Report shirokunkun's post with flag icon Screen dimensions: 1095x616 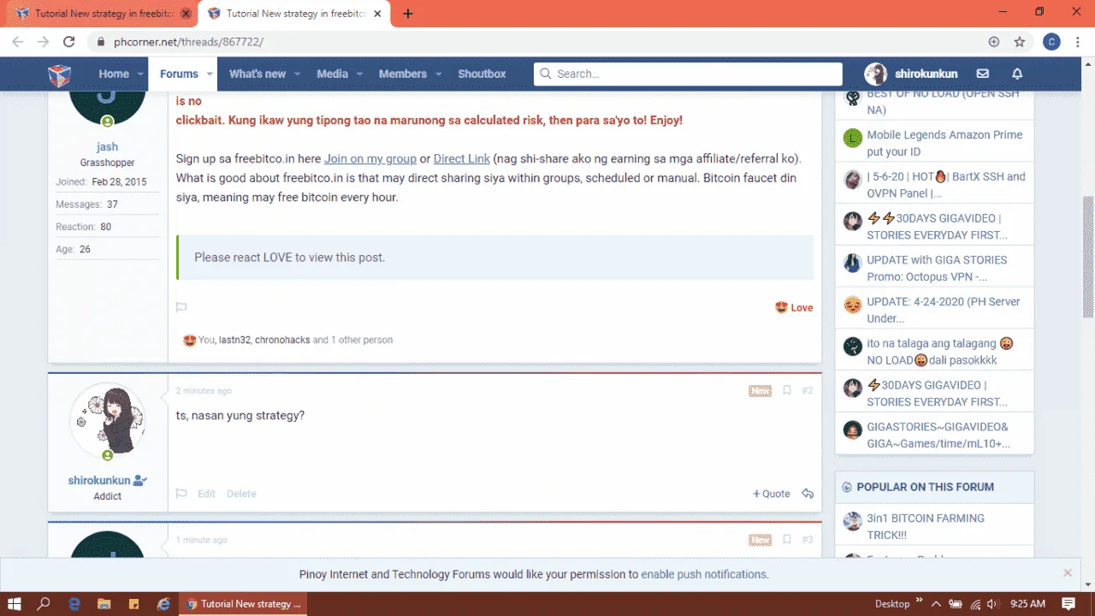coord(181,494)
